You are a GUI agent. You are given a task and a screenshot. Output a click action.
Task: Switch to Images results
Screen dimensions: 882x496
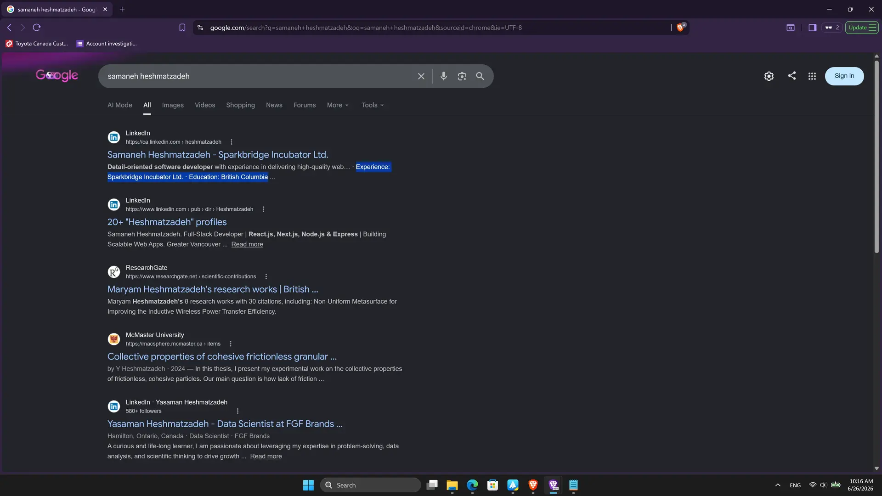coord(173,105)
